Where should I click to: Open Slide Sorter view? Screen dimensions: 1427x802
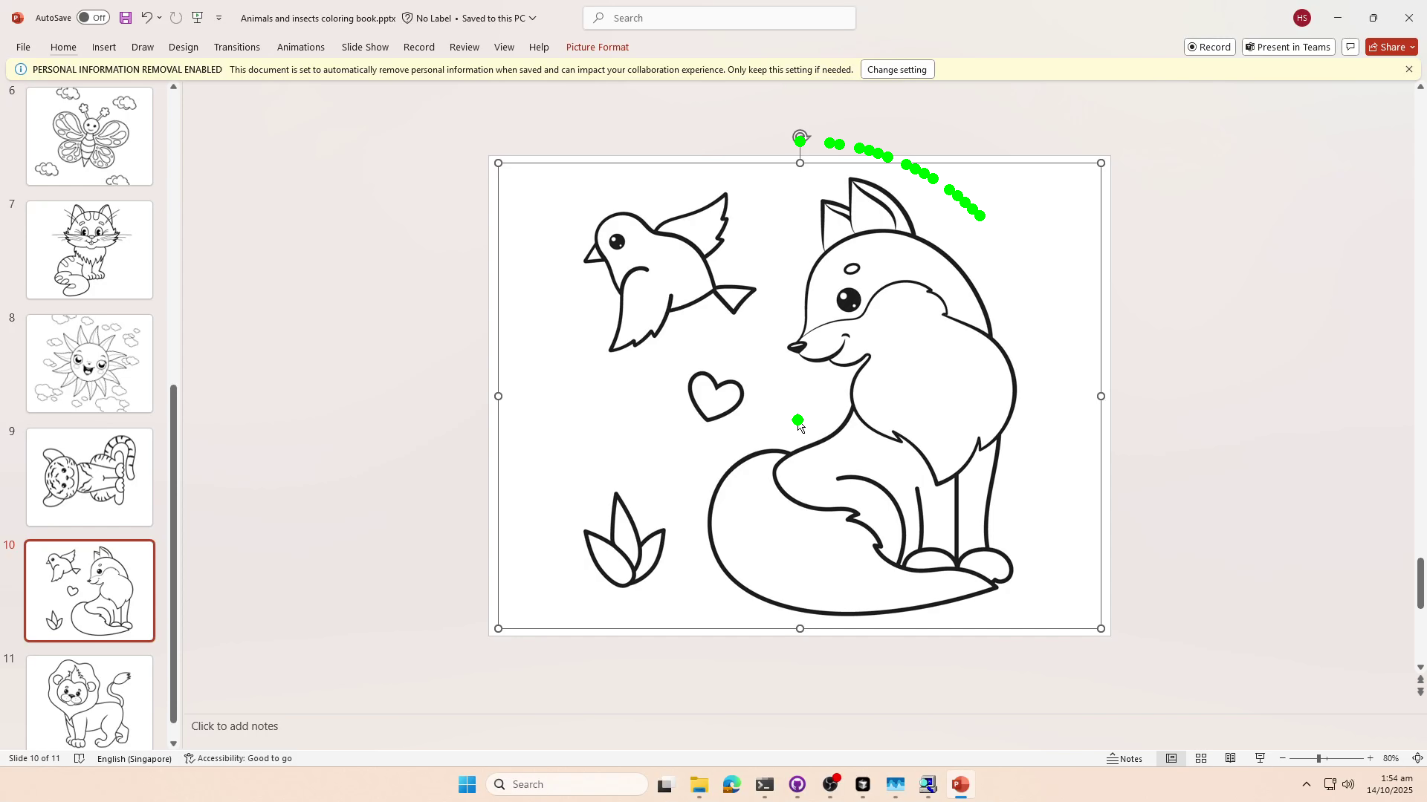[1201, 758]
